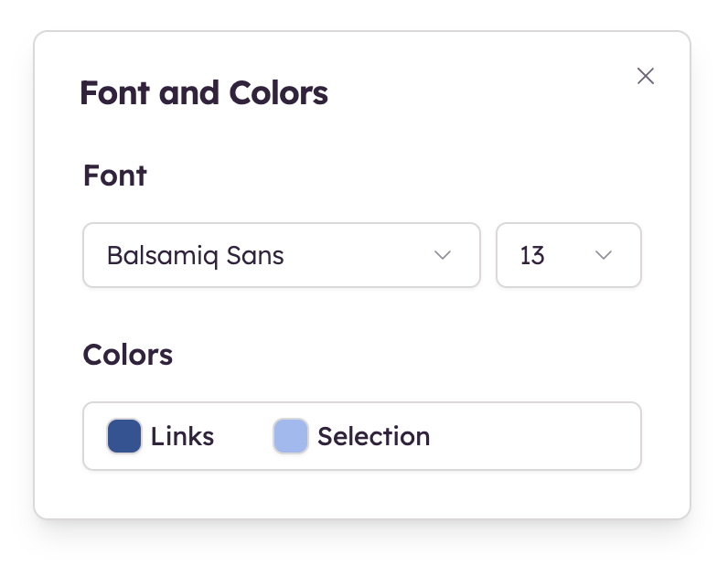Click the "Balsamiq Sans" text in the font box

point(195,255)
